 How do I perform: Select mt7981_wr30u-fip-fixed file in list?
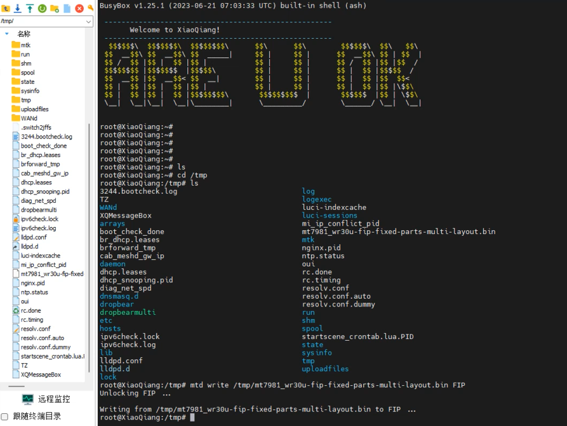pyautogui.click(x=52, y=274)
